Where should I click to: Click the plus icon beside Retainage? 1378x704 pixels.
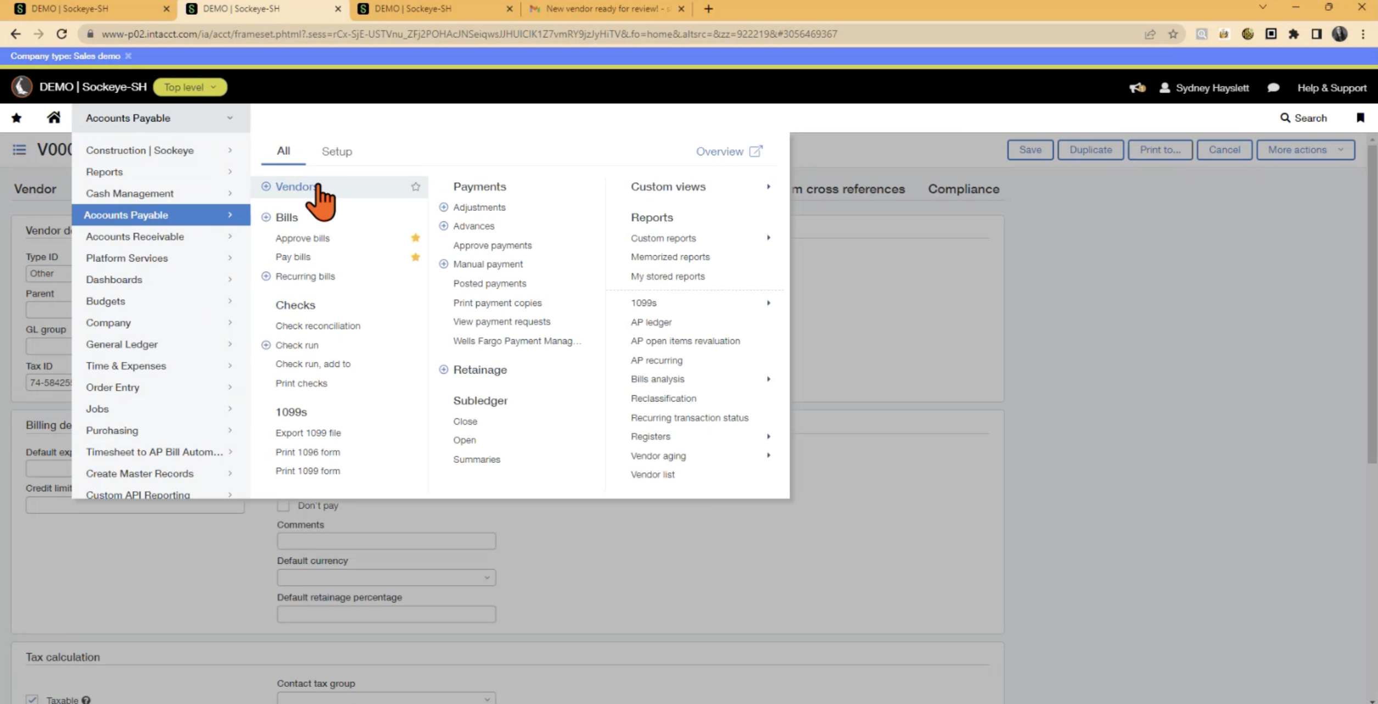[x=444, y=370]
